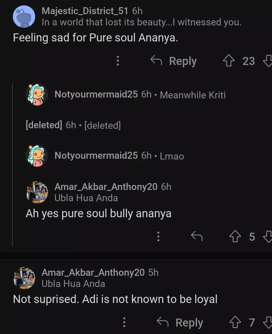Open Majestic_District_51 username link
Screen dimensions: 272x334
point(85,11)
